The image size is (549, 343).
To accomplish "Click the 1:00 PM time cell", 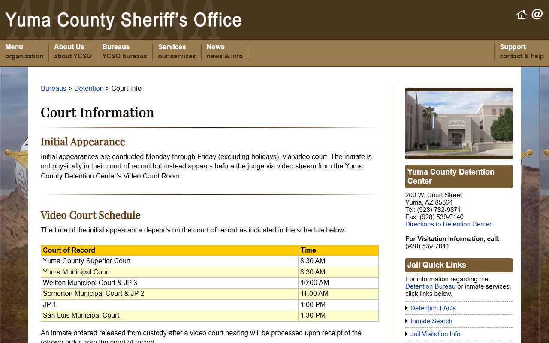I will tap(338, 305).
